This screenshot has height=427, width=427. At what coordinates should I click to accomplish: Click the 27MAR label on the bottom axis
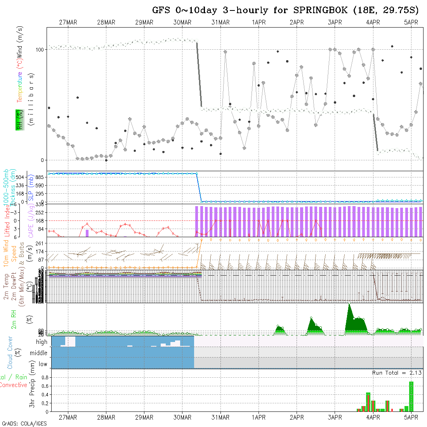(68, 417)
